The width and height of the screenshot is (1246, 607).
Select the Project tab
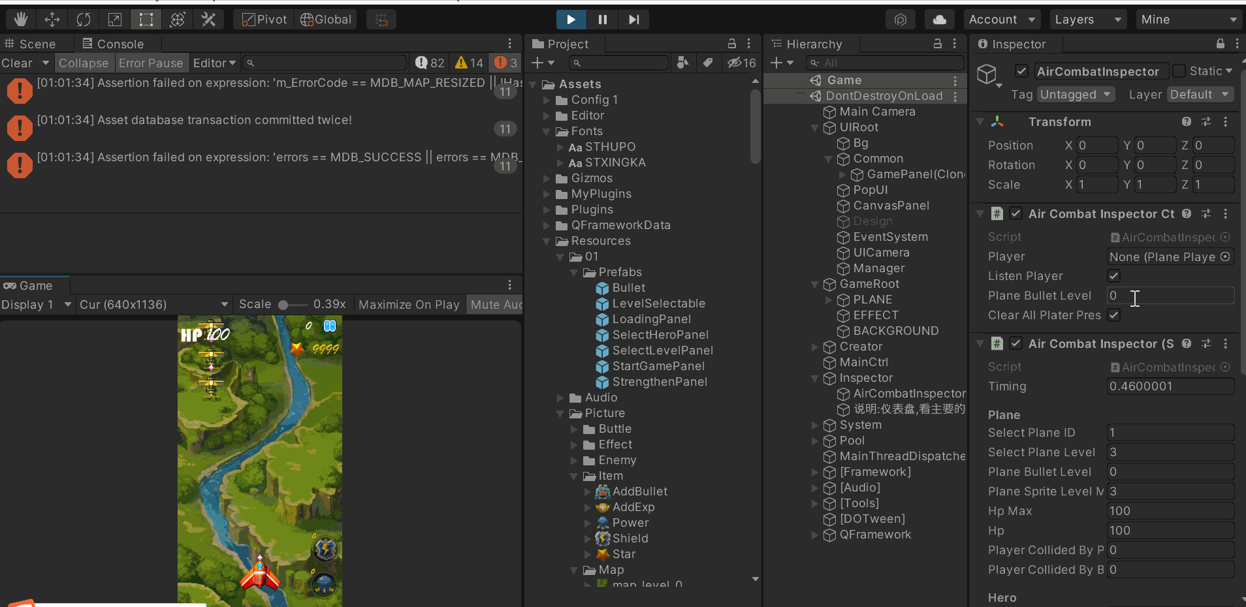pyautogui.click(x=561, y=44)
